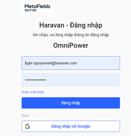Click the OmniPower store name

click(x=71, y=45)
